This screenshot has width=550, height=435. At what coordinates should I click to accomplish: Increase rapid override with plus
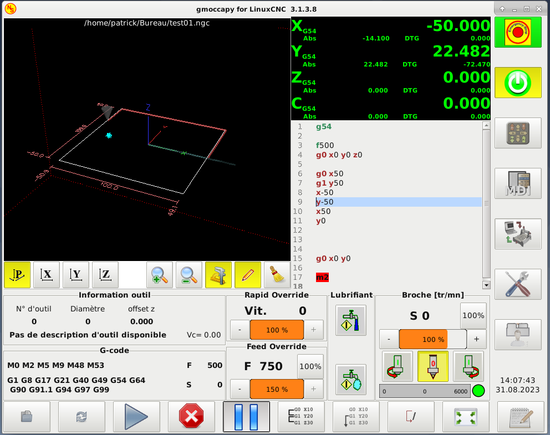point(314,330)
